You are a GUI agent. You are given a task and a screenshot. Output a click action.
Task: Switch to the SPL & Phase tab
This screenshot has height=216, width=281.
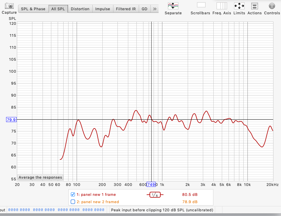pos(33,9)
